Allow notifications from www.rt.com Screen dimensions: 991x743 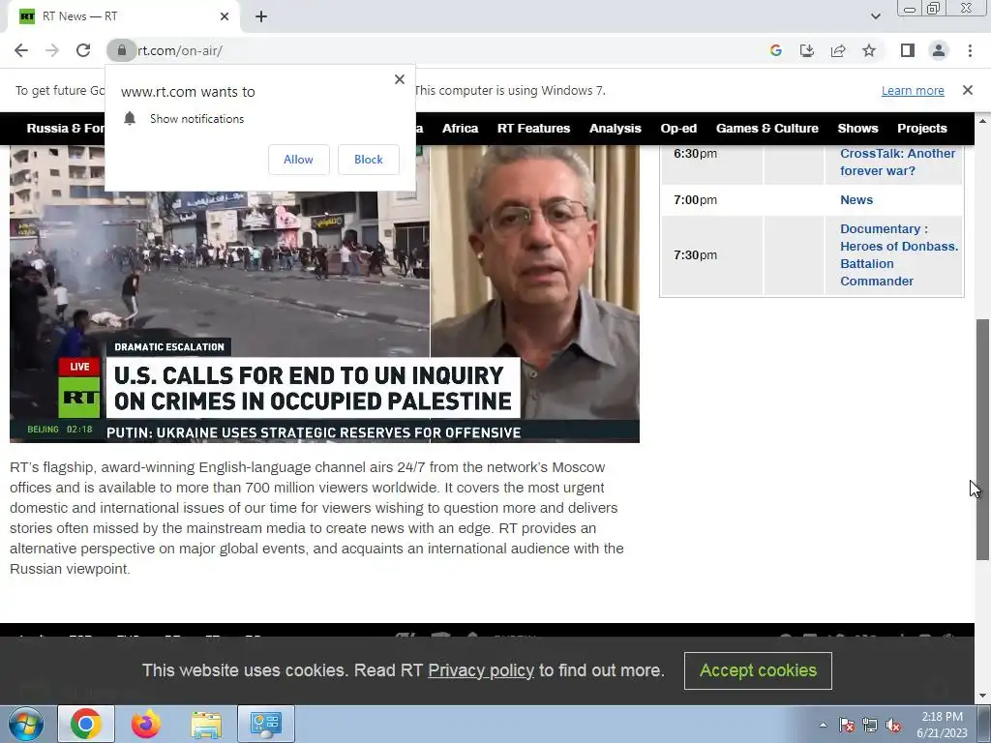click(x=298, y=160)
